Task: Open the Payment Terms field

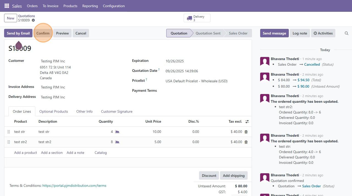Action: click(196, 91)
